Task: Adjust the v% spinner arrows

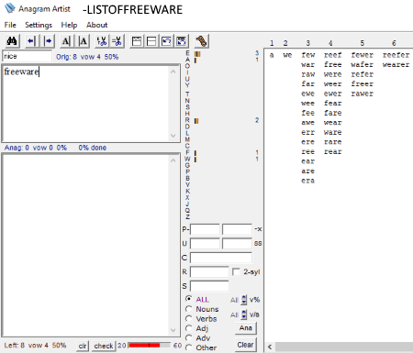Action: [x=244, y=300]
